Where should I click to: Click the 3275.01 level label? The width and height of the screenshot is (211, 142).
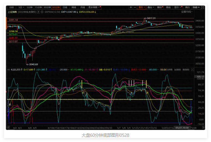pyautogui.click(x=13, y=34)
